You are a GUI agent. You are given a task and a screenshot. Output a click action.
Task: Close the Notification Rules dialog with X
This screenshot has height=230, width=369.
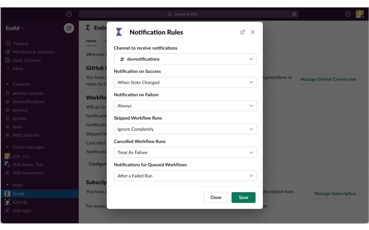coord(252,32)
